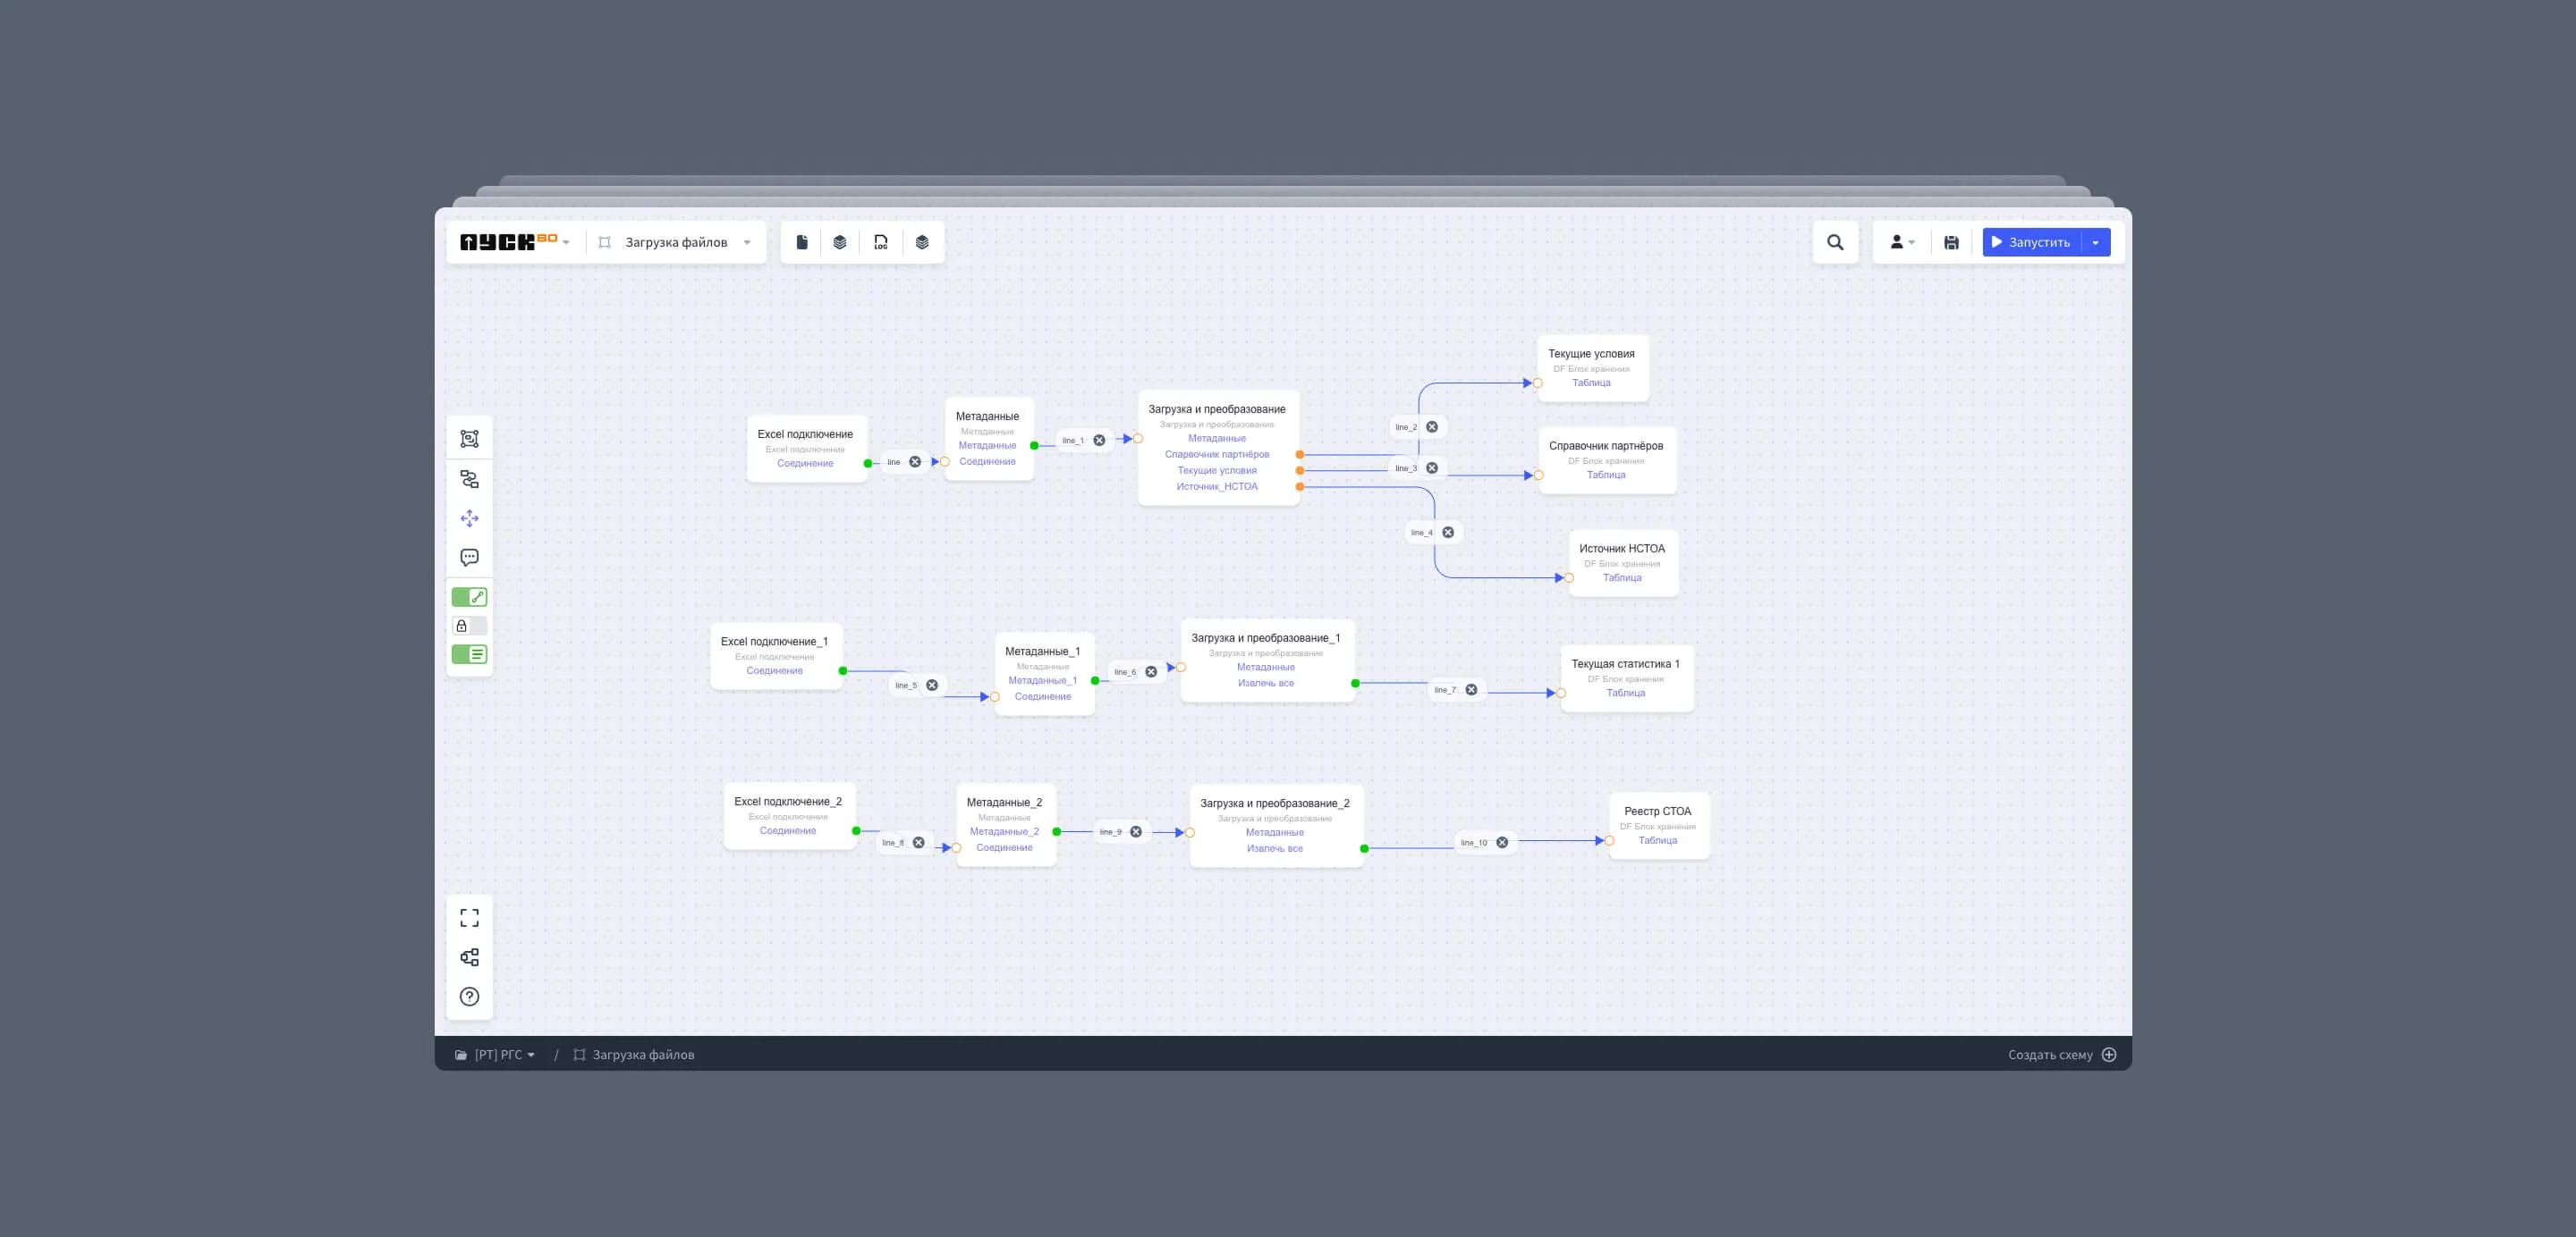Click the fullscreen corners icon

point(469,918)
